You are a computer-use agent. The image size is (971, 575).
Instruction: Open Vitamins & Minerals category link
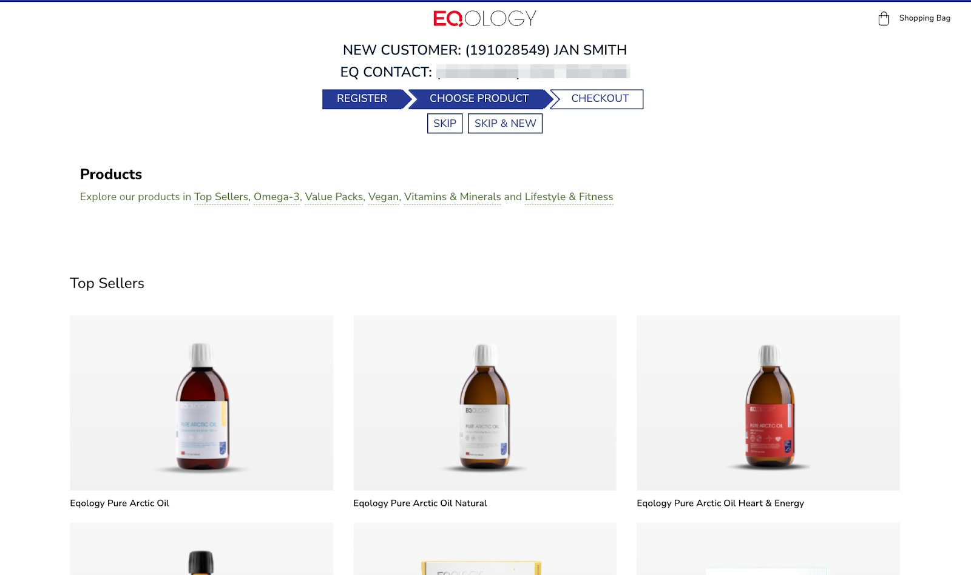click(453, 197)
